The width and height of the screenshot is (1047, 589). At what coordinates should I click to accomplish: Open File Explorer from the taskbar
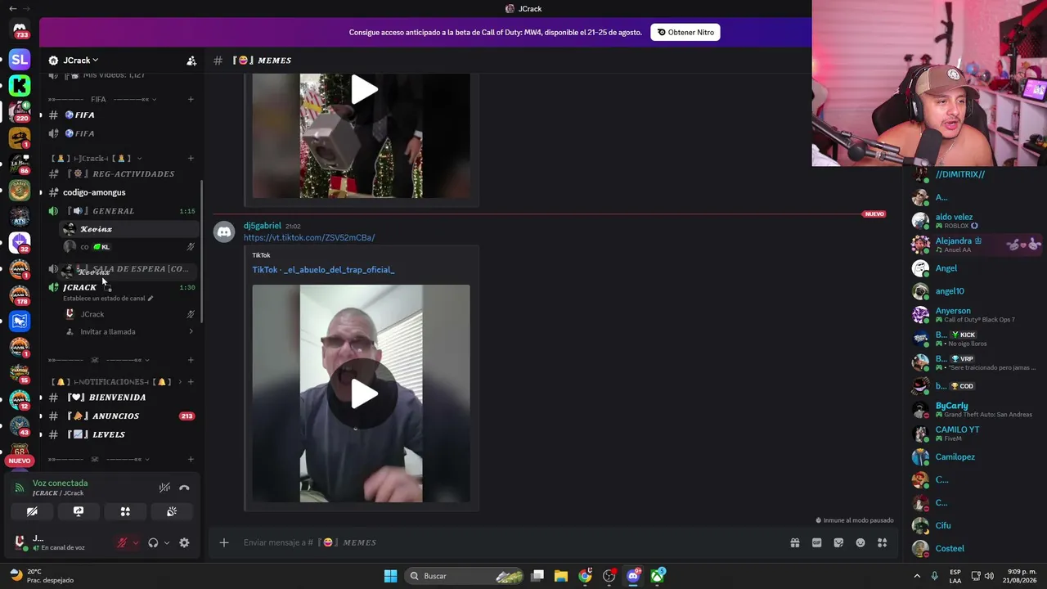tap(561, 576)
